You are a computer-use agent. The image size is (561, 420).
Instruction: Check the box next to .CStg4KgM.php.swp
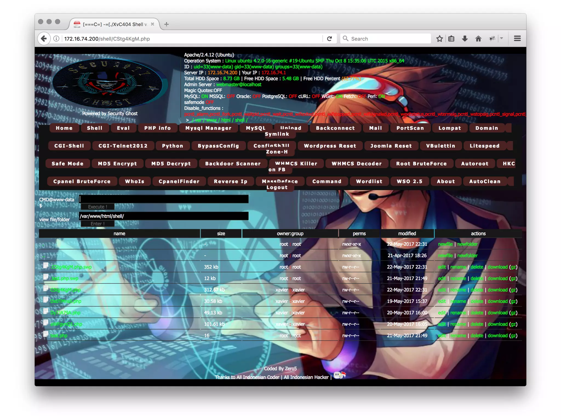[46, 265]
